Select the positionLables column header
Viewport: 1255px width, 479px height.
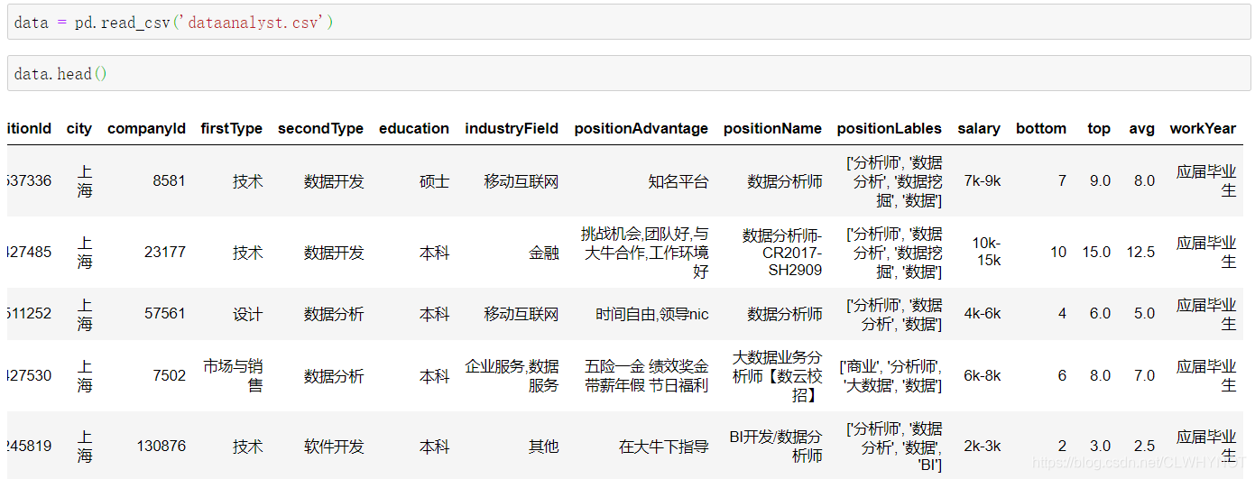click(890, 128)
